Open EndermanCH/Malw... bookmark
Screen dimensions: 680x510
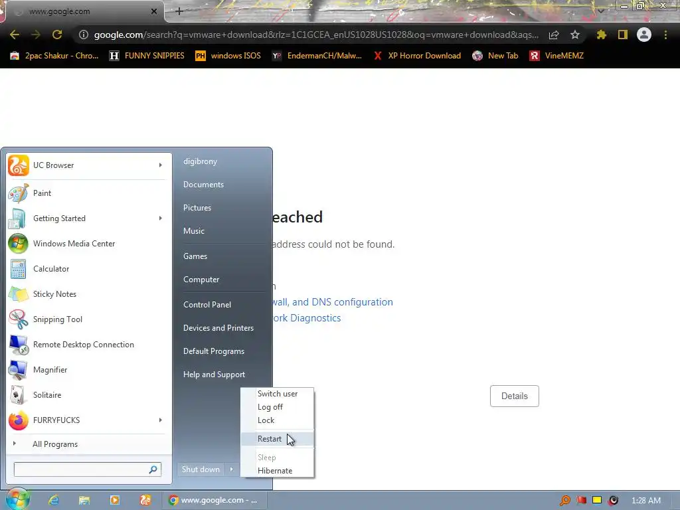point(317,56)
